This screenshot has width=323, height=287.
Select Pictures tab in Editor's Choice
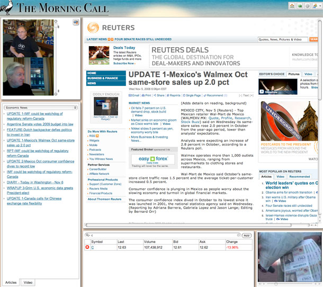coord(294,74)
